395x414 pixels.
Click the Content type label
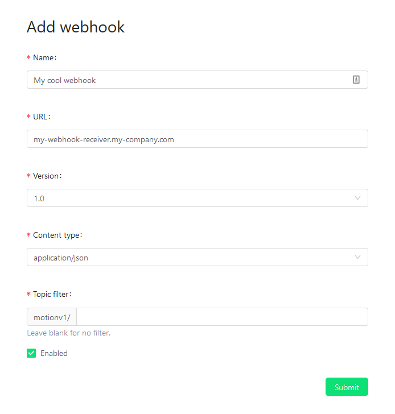(57, 235)
